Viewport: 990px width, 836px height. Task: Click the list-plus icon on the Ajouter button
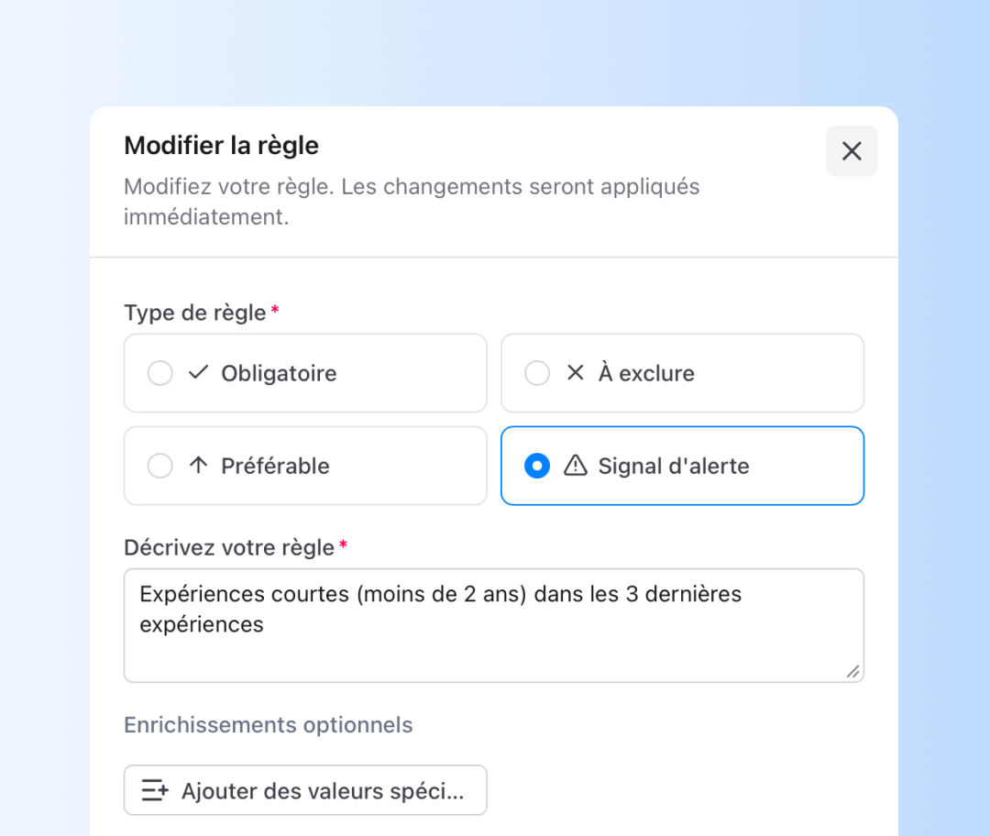point(155,790)
